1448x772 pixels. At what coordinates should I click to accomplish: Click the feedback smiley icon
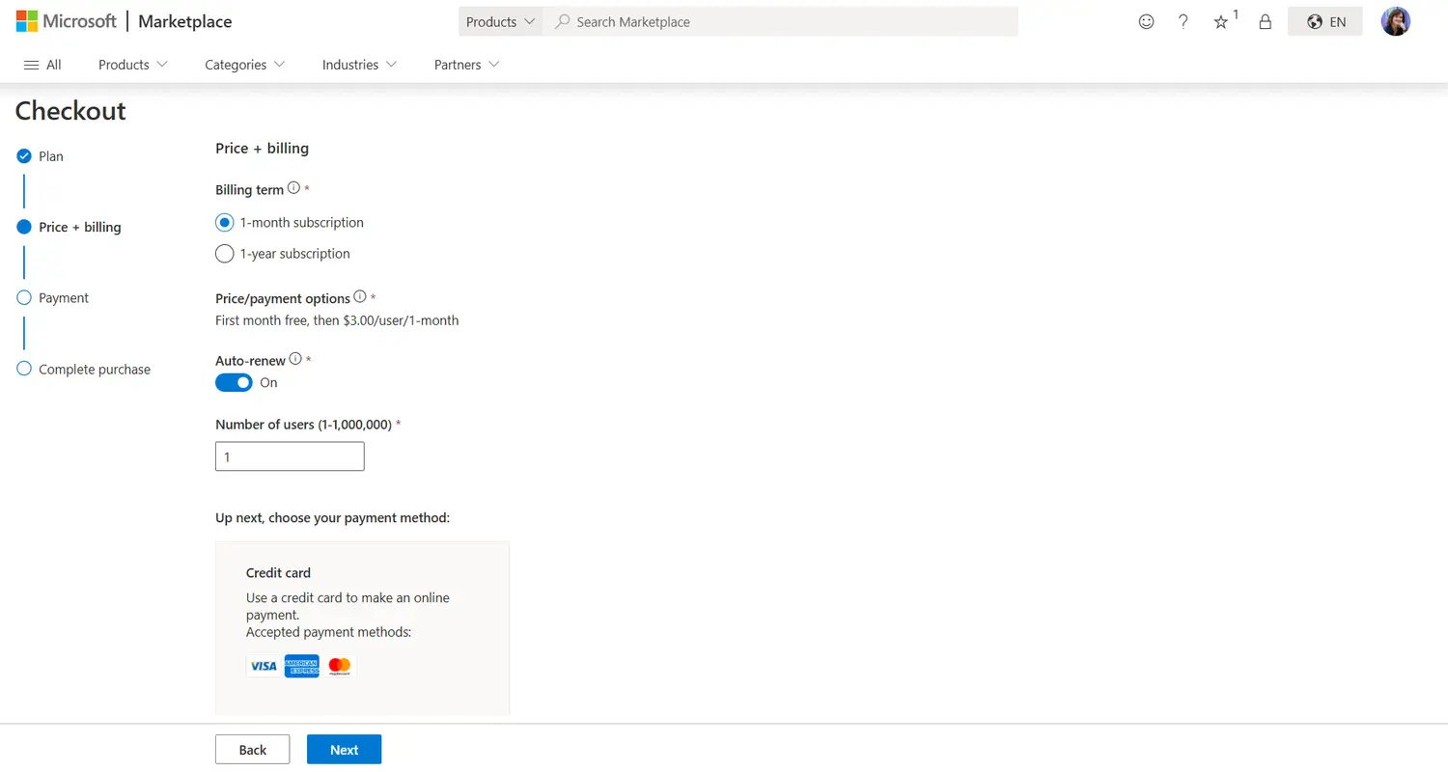[1146, 21]
